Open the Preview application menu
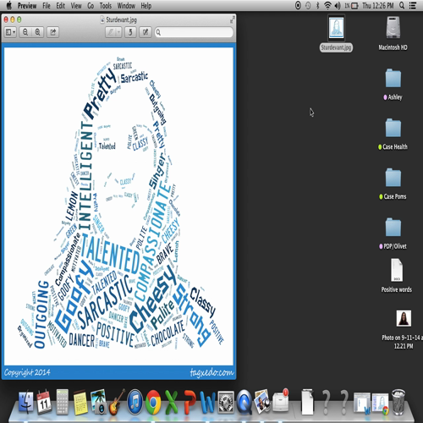Screen dimensions: 423x423 click(x=27, y=6)
